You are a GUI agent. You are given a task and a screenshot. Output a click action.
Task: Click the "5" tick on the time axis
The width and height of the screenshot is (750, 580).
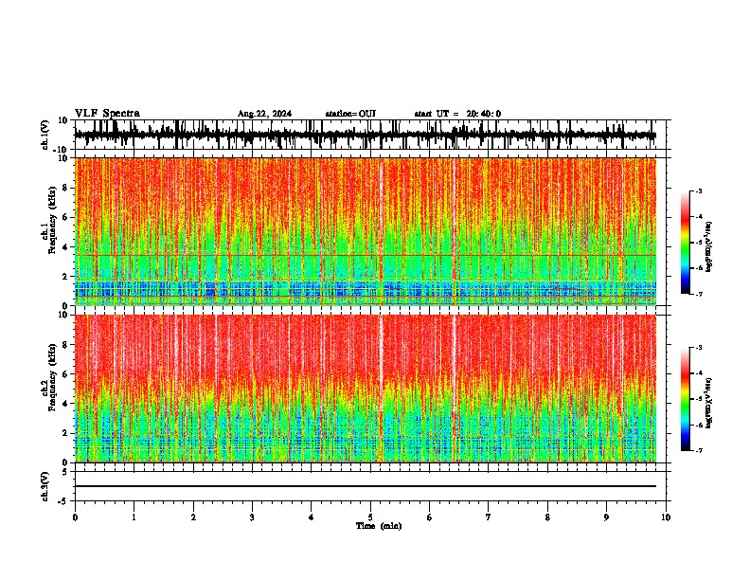370,517
